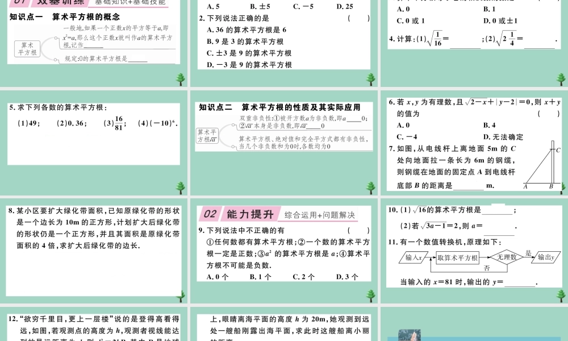Click option C. ±3 是 9 的算术平方根
568x341 pixels.
pyautogui.click(x=249, y=53)
